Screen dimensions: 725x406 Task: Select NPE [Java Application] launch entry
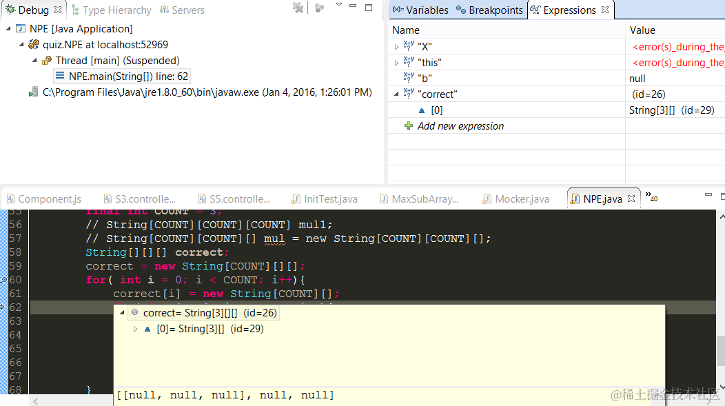[x=81, y=29]
